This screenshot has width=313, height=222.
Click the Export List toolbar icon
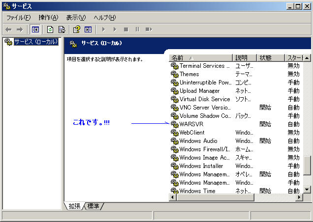[62, 29]
